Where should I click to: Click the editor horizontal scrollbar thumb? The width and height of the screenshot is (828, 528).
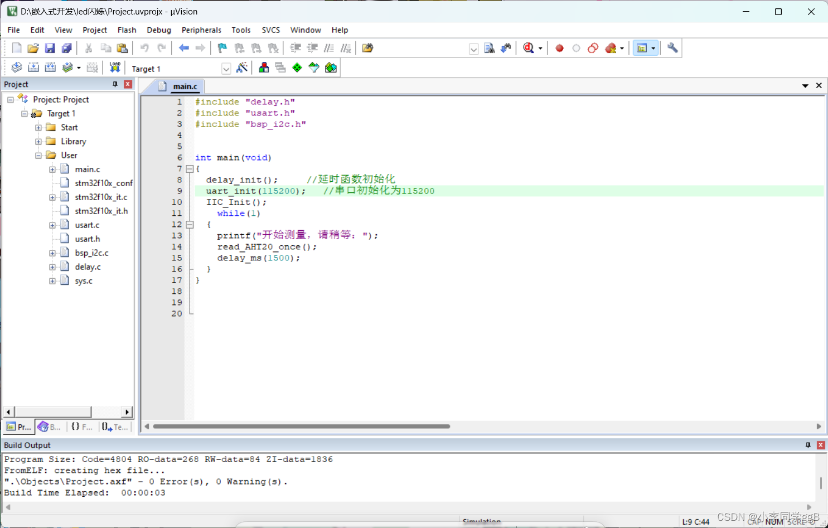pyautogui.click(x=301, y=427)
